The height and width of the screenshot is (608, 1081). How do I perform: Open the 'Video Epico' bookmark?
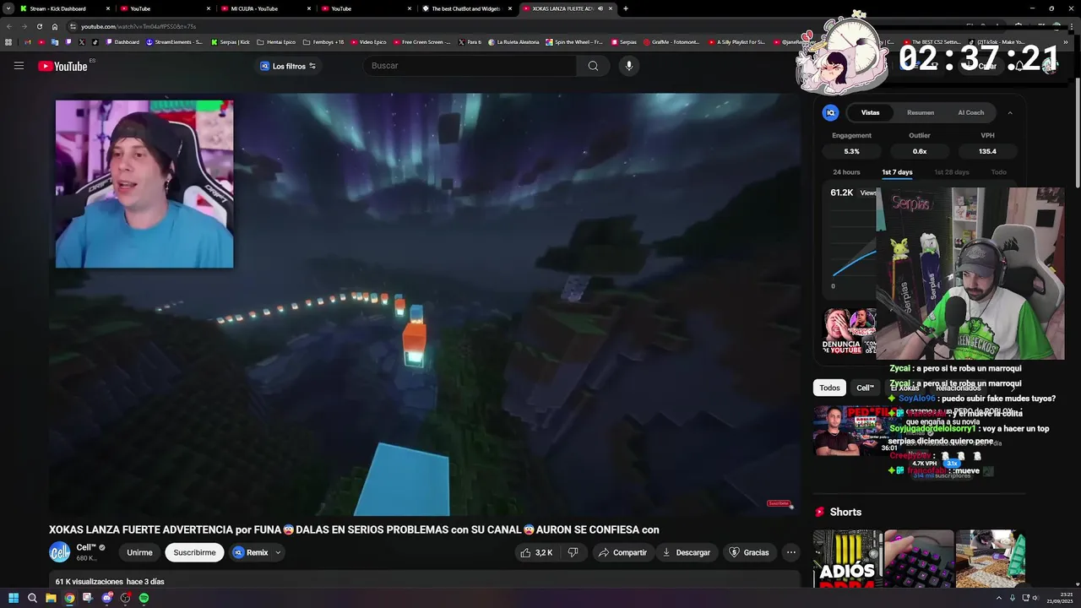368,41
